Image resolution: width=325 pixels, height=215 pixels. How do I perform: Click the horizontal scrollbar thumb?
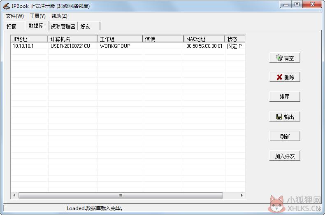point(121,195)
